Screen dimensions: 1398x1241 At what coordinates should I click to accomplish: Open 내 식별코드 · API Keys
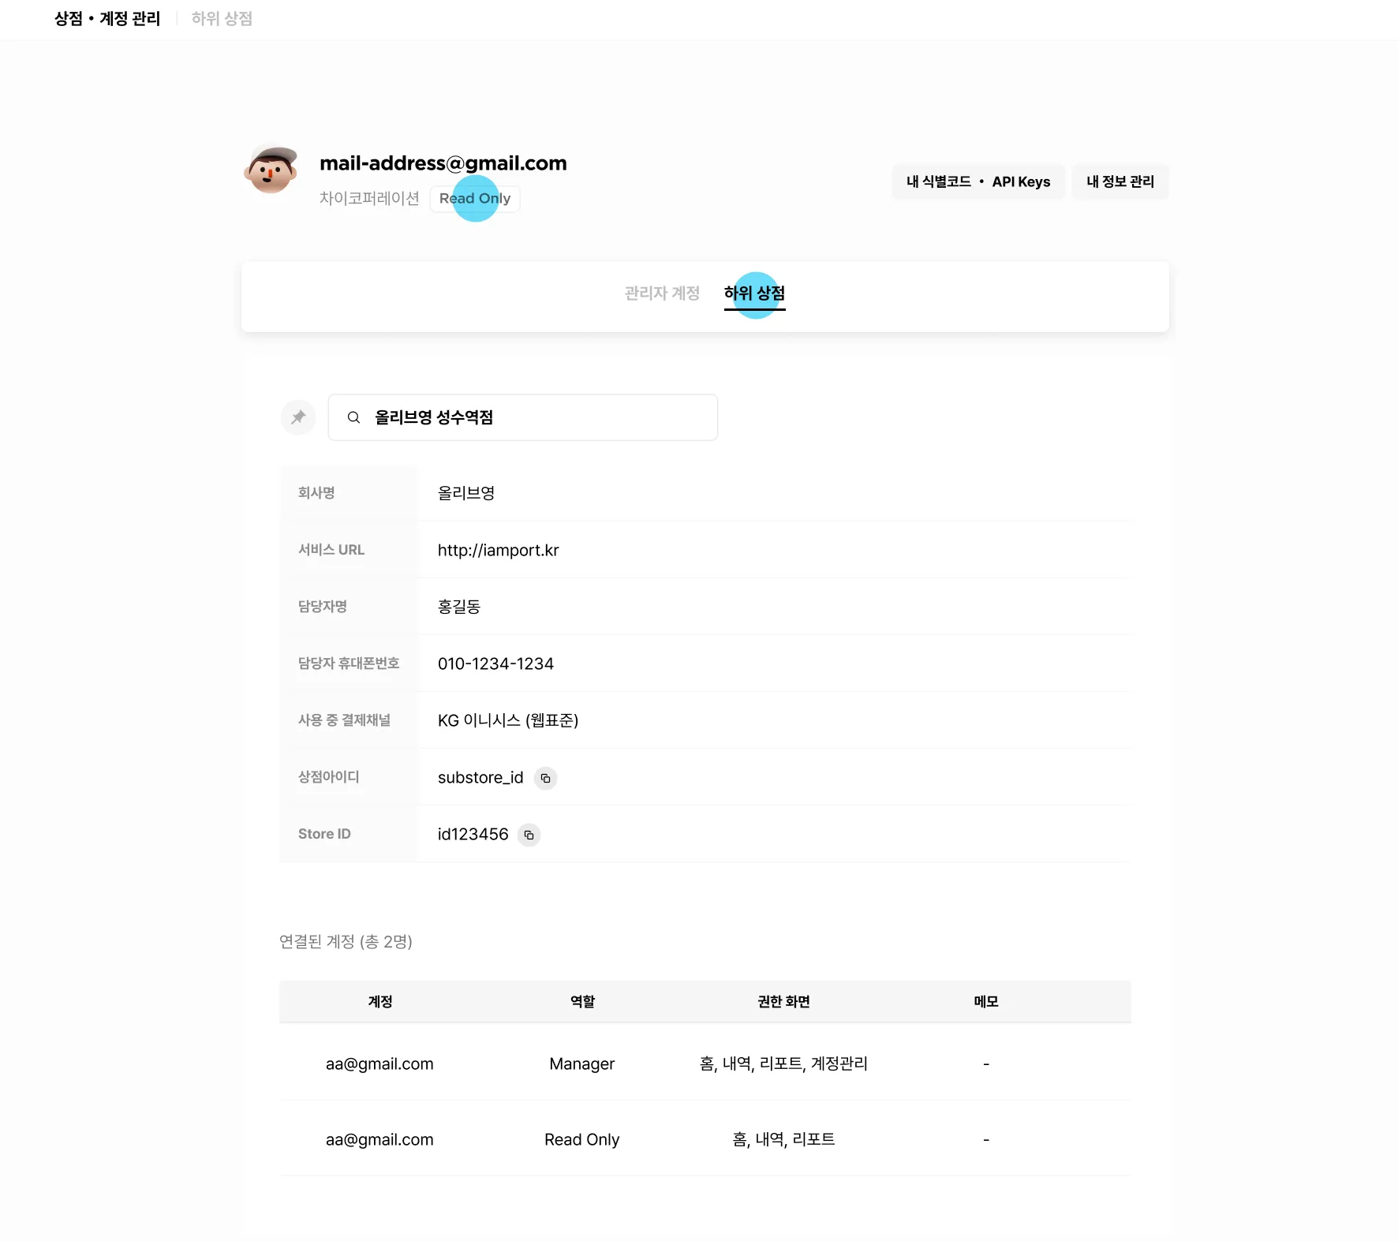coord(977,181)
